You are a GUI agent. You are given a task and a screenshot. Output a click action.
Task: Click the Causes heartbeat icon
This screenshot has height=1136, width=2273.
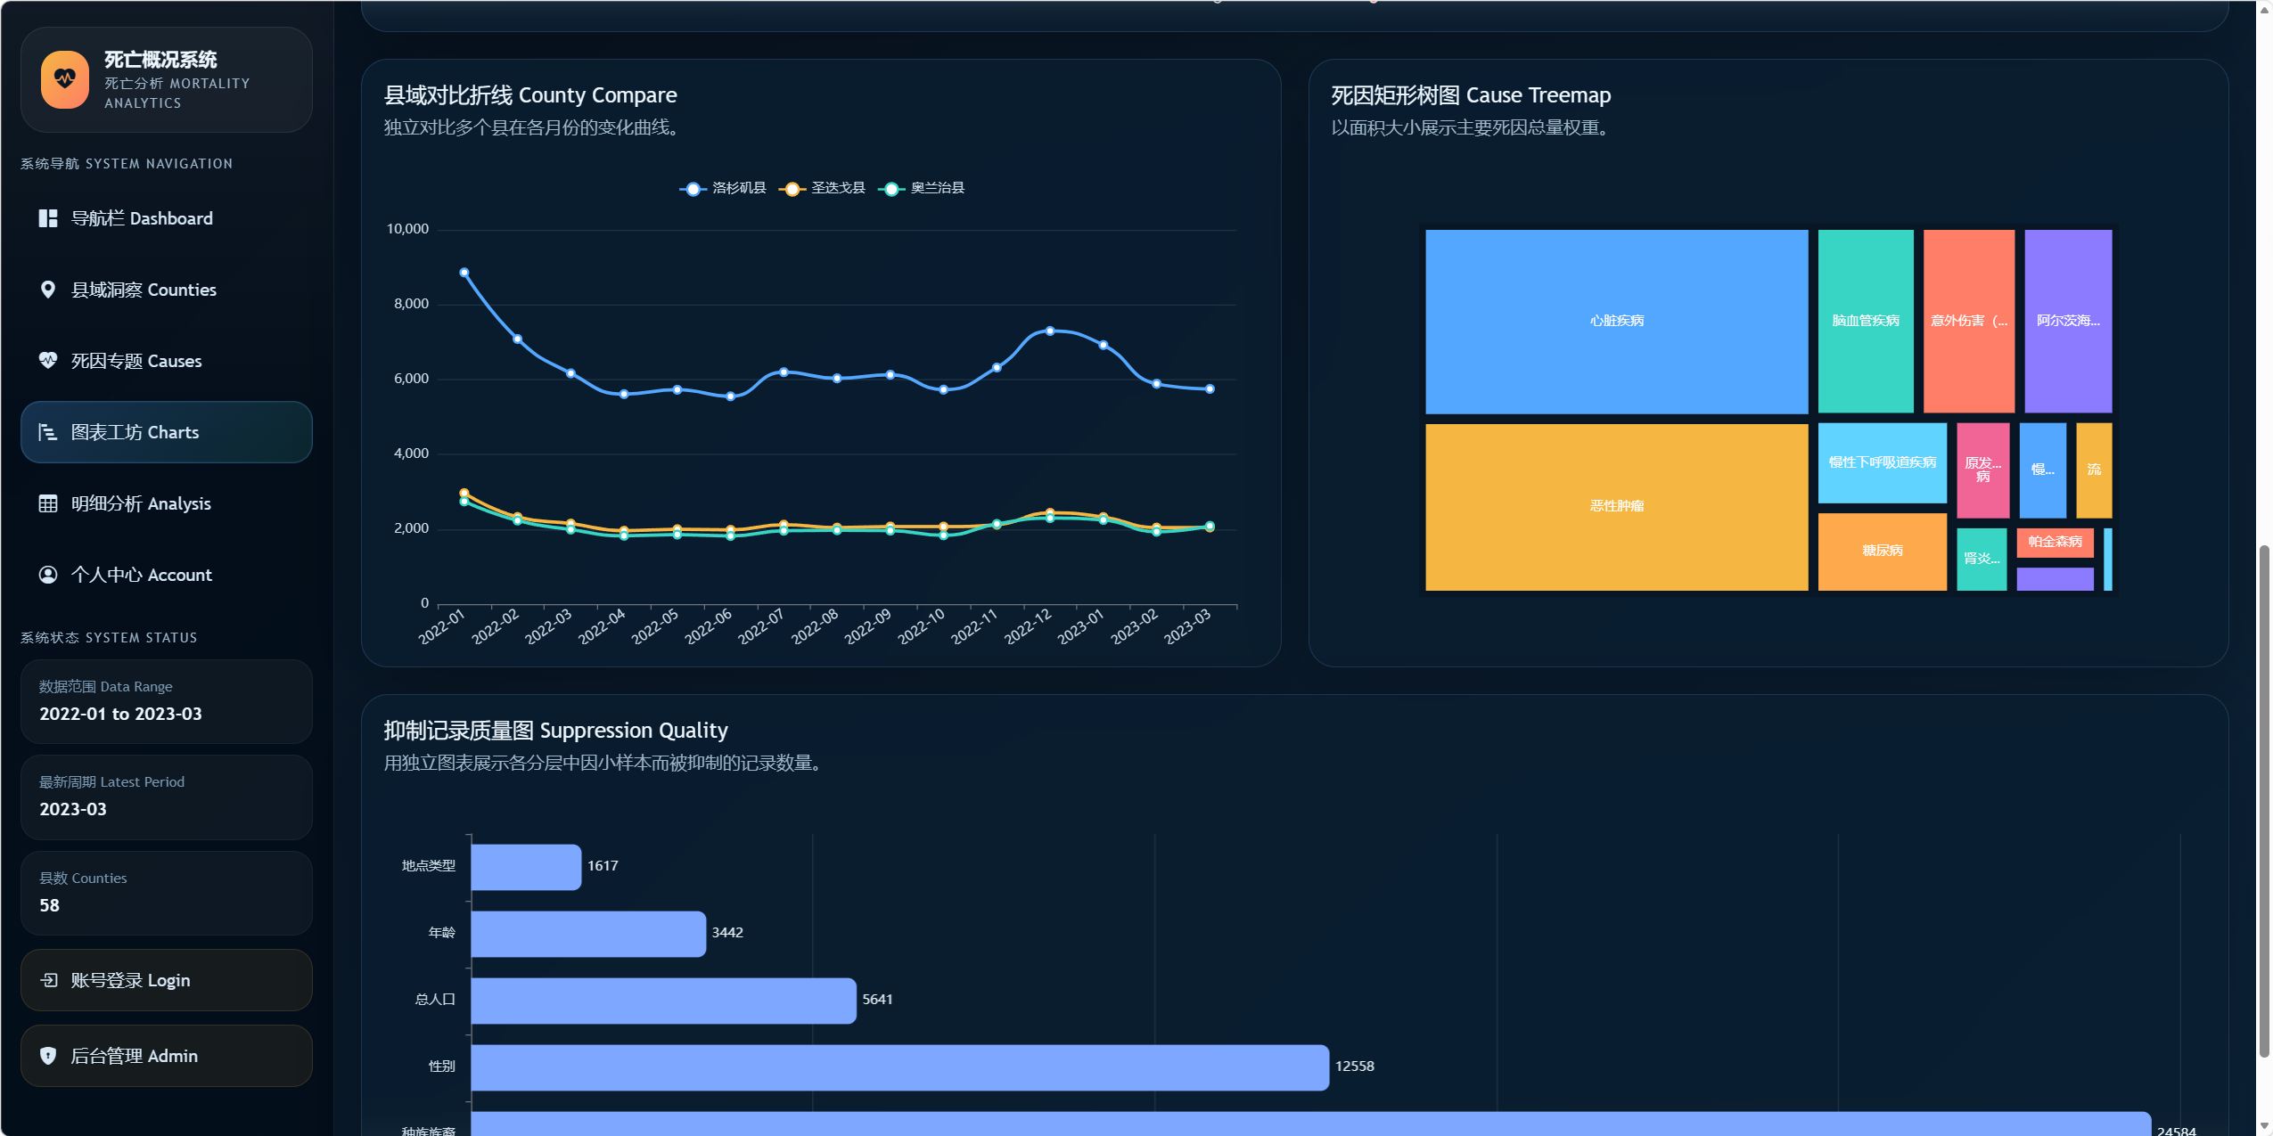click(x=48, y=361)
